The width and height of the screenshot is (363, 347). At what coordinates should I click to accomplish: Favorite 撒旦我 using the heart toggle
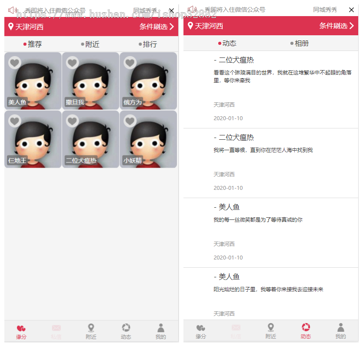tap(72, 62)
